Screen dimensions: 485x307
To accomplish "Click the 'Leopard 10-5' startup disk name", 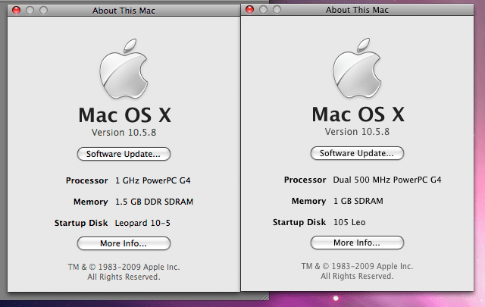I will click(x=142, y=223).
